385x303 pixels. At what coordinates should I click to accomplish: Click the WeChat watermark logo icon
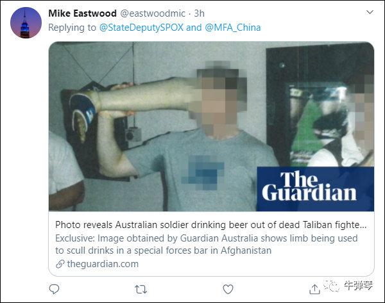click(332, 286)
